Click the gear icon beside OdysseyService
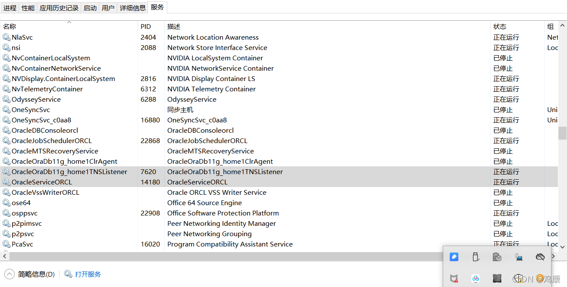567x287 pixels. pyautogui.click(x=6, y=100)
